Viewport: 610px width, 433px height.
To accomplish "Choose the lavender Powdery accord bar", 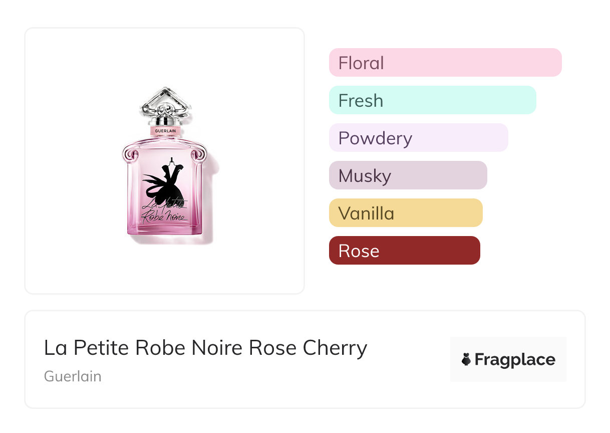I will click(x=418, y=138).
